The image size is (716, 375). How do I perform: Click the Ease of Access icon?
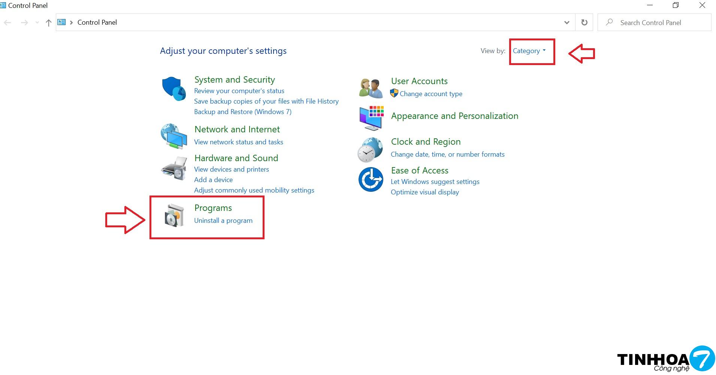371,179
